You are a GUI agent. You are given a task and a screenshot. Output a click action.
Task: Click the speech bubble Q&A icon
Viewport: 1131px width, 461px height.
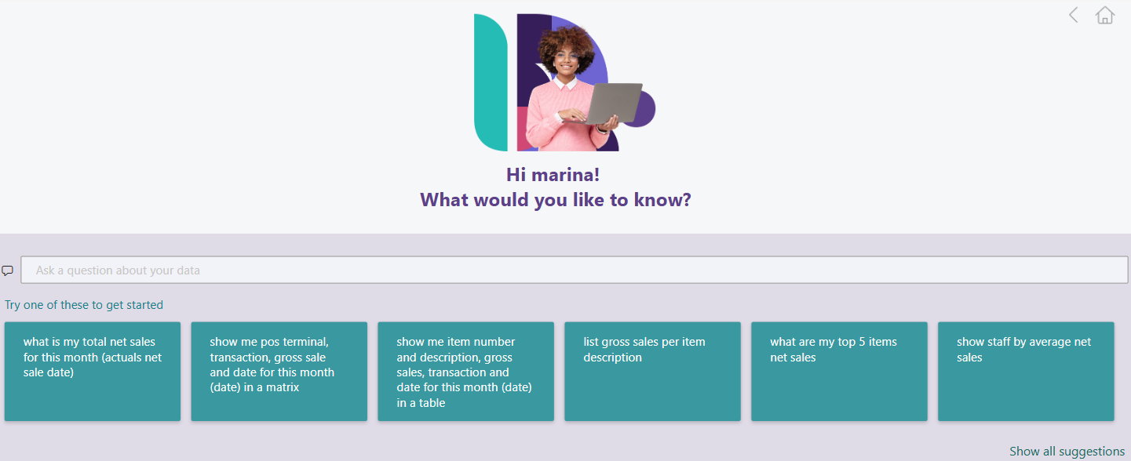pyautogui.click(x=8, y=270)
